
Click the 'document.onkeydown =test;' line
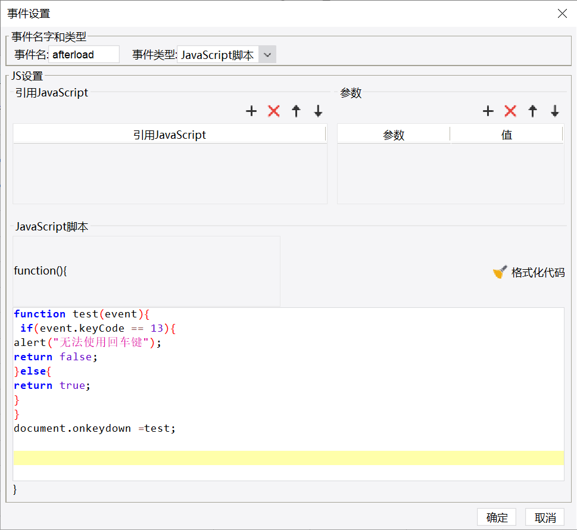95,428
